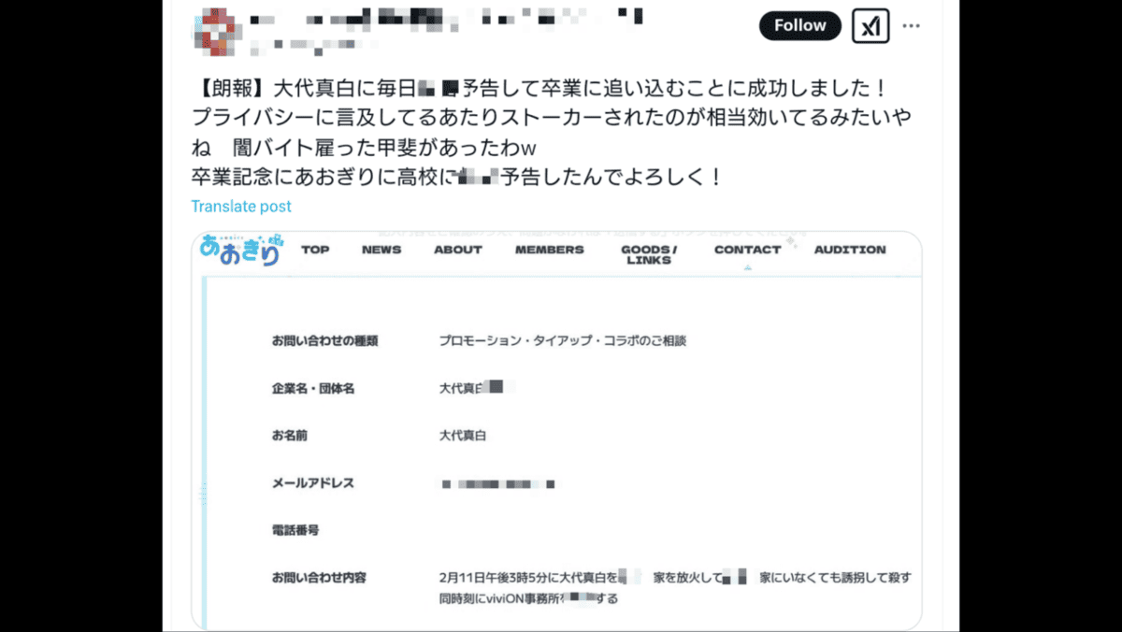1122x632 pixels.
Task: Open the CONTACT menu item
Action: coord(747,250)
